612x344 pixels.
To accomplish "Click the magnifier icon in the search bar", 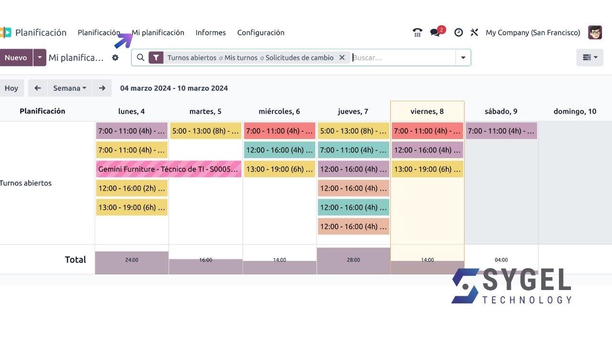I will 140,57.
